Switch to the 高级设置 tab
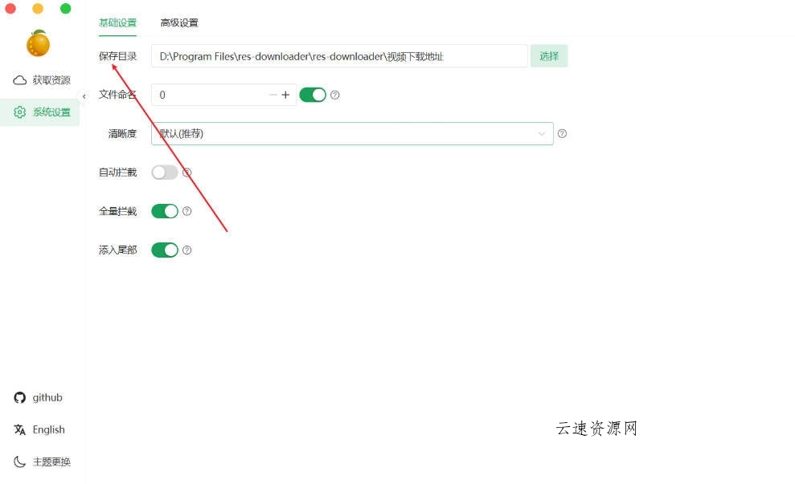 tap(178, 22)
